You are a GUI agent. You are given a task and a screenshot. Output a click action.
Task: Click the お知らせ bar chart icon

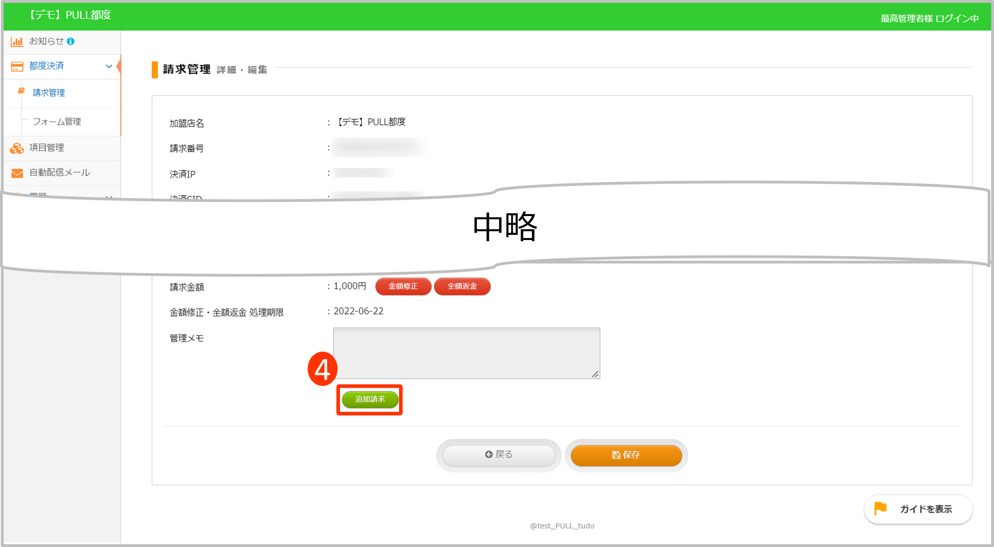click(17, 41)
